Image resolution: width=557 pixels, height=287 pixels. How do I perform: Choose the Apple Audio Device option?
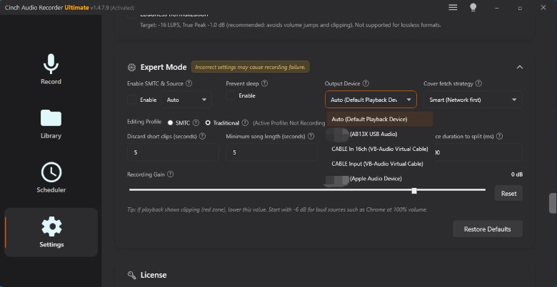[380, 179]
